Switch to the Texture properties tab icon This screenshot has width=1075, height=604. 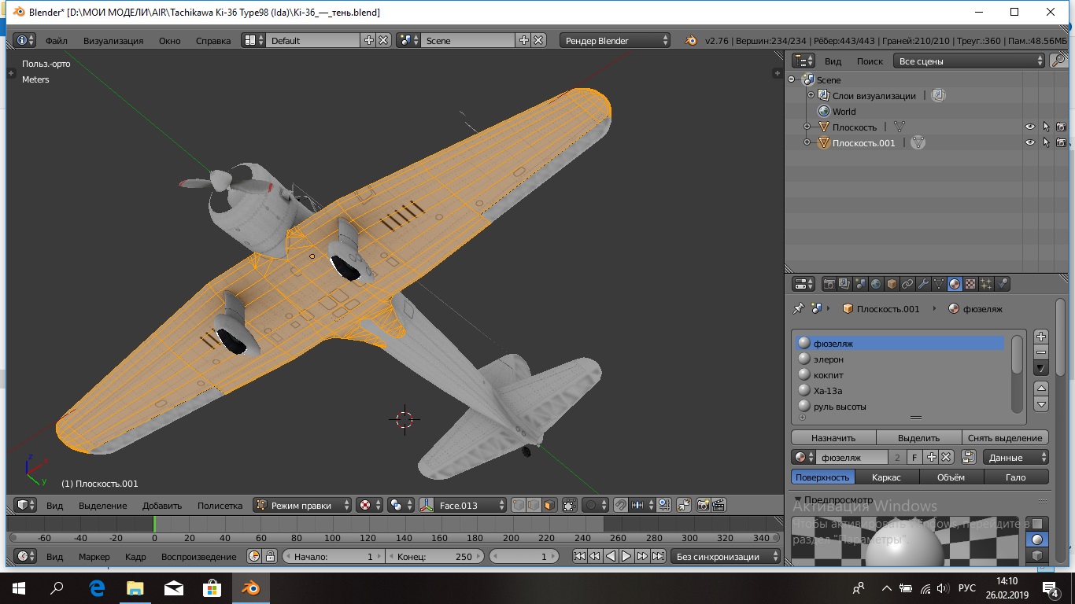[970, 284]
